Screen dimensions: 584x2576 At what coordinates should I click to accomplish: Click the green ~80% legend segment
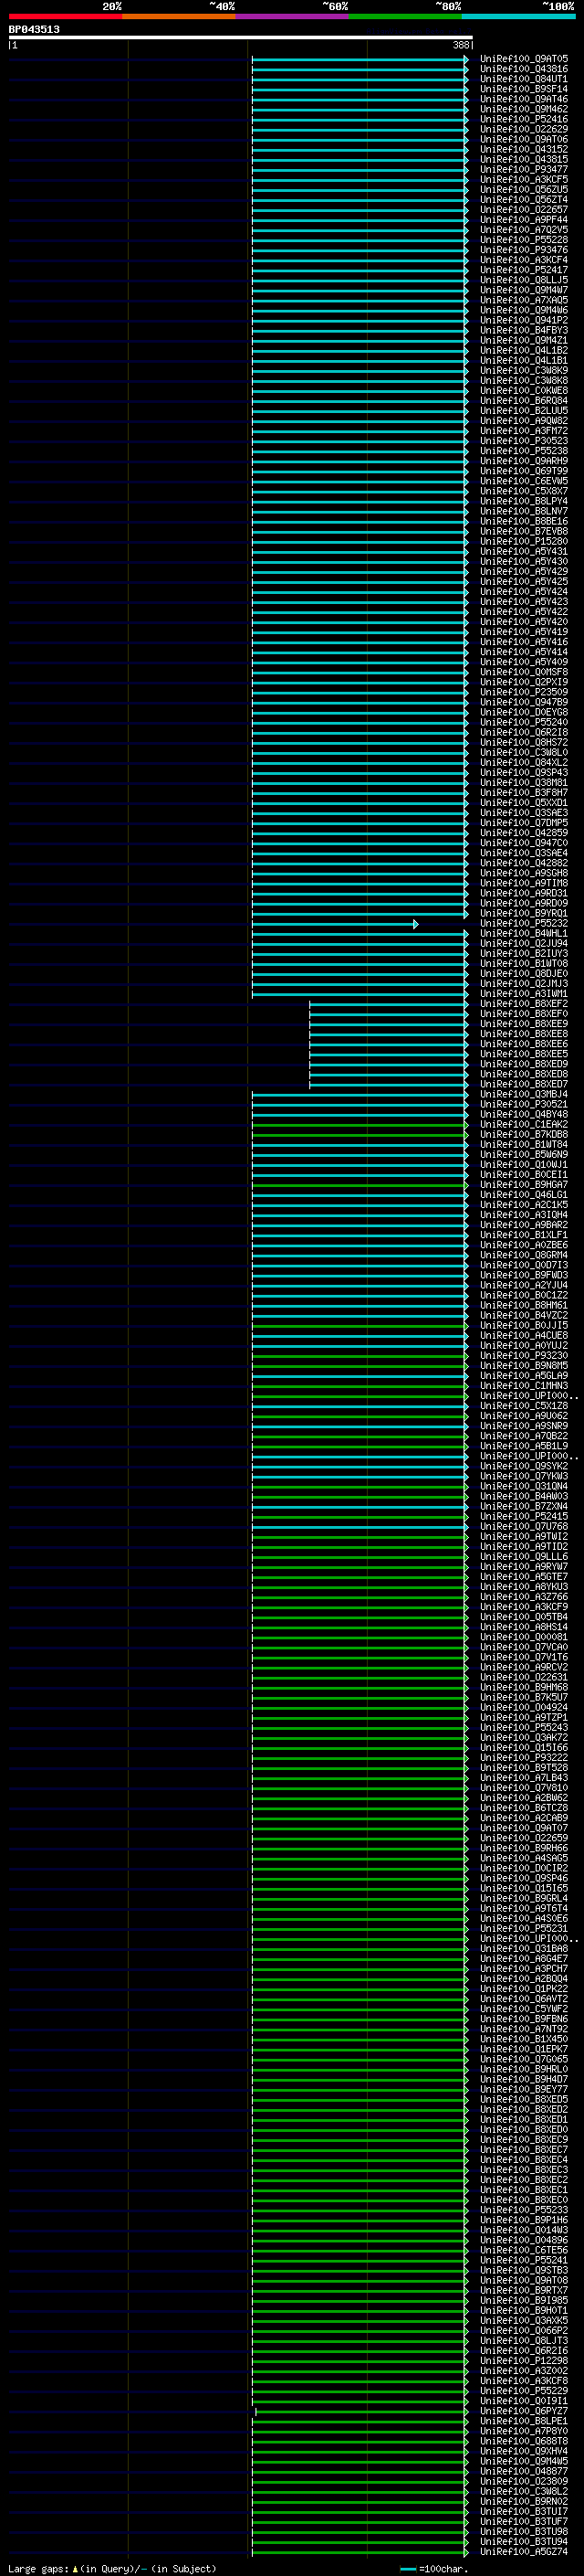point(405,16)
